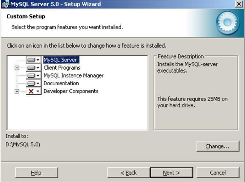
Task: Proceed with the Next button
Action: (x=171, y=173)
